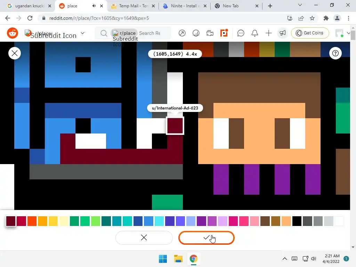Confirm pixel placement with checkmark button

coord(207,238)
